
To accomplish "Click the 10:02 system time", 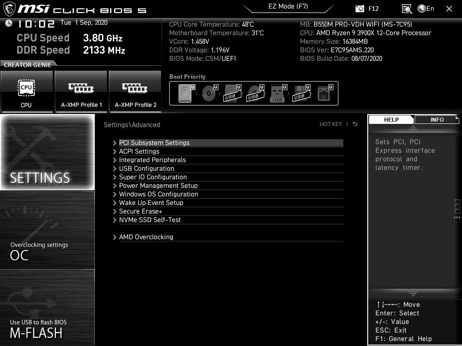I will click(36, 24).
